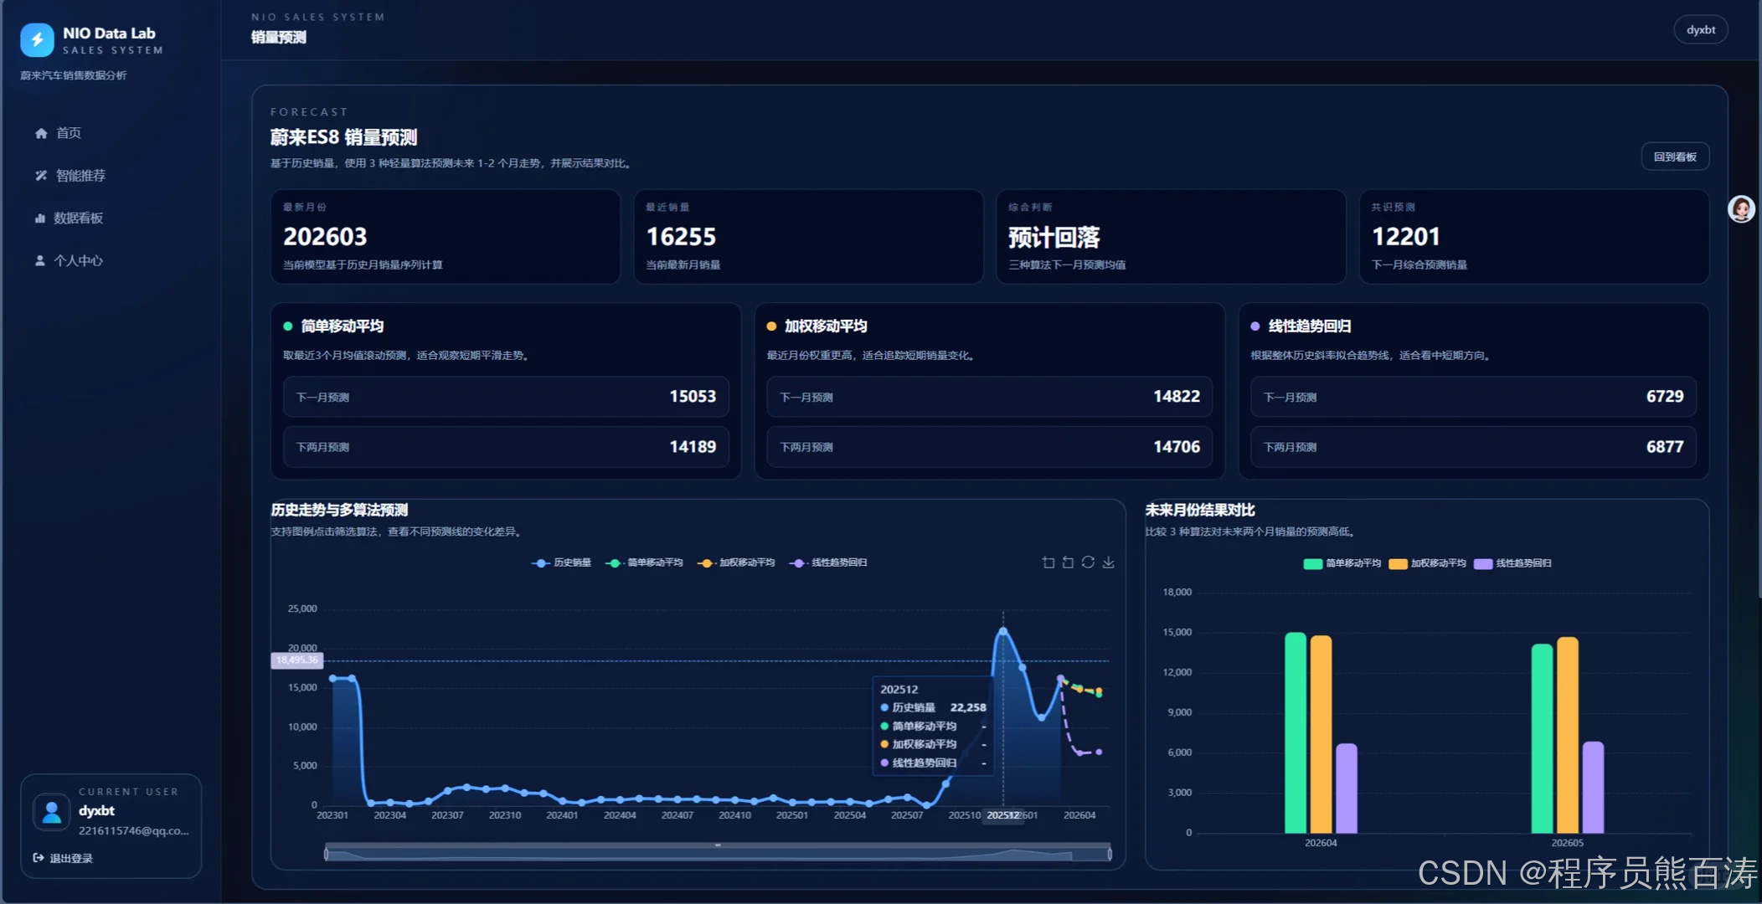Click the 预计回落 judgment text

point(1054,238)
